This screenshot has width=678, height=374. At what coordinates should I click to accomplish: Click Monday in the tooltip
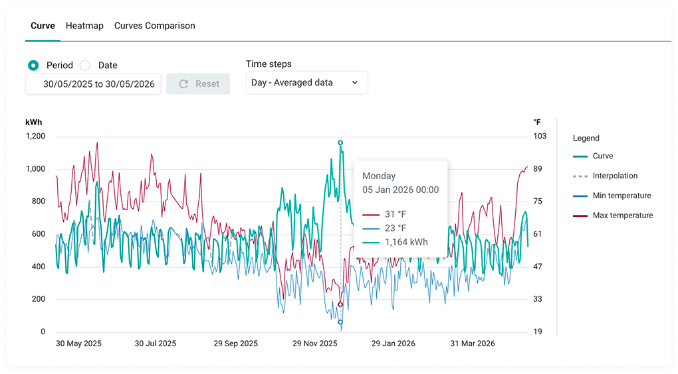click(379, 176)
